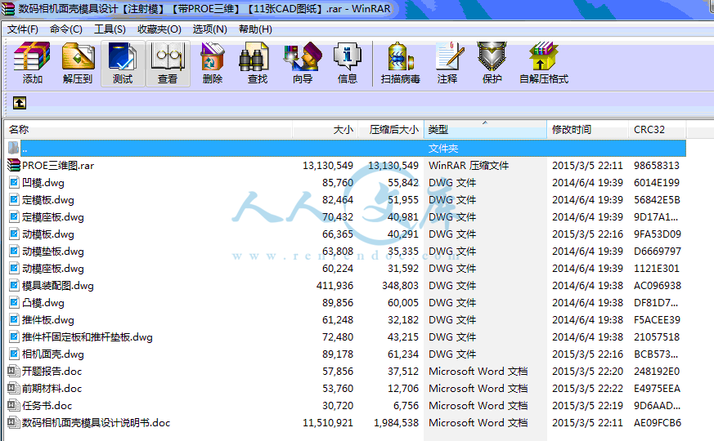Click the date 2015/3/5 22:20
Image resolution: width=714 pixels, height=441 pixels.
[x=587, y=372]
